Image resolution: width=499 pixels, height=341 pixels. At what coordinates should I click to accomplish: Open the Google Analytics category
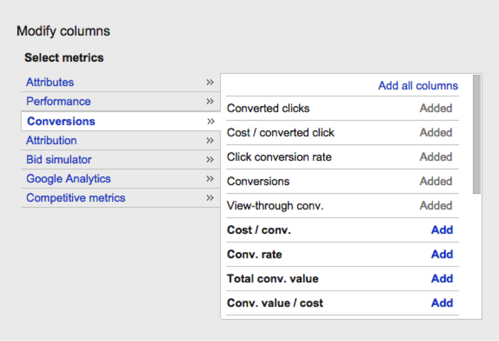68,179
